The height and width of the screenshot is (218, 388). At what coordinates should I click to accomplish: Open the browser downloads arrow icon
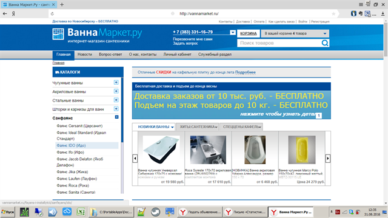[x=383, y=14]
